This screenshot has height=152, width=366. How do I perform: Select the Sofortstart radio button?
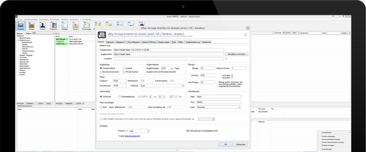coord(101,96)
